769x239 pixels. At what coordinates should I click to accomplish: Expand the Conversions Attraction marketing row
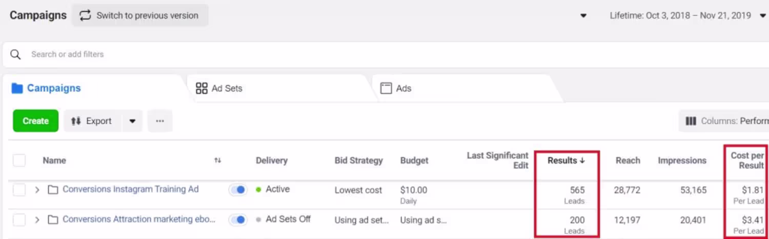click(x=37, y=220)
